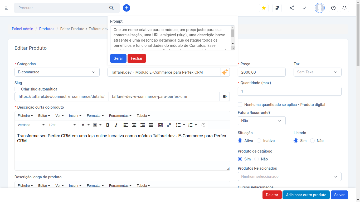Open the Produtos Relacionados selector
The height and width of the screenshot is (202, 360).
point(289,176)
